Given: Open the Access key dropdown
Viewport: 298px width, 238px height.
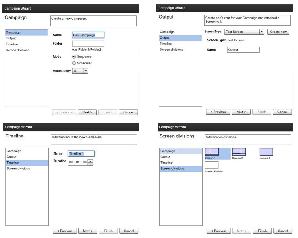Looking at the screenshot, I should pos(86,71).
